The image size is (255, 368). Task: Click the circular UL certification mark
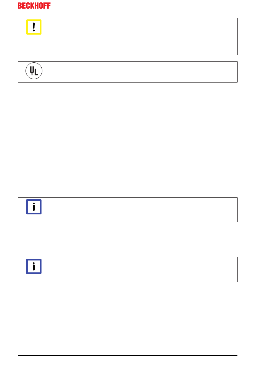click(x=34, y=71)
